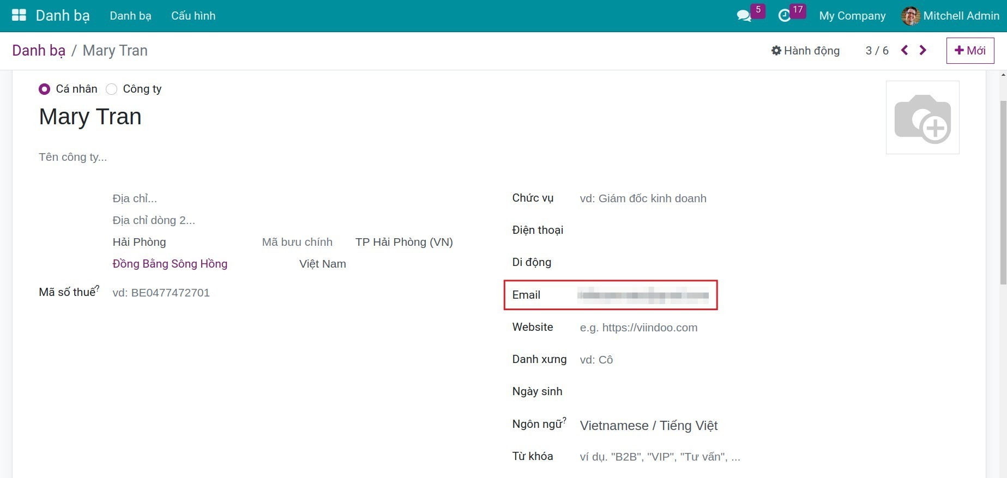Open the Ngôn ngữ language dropdown
The height and width of the screenshot is (478, 1007).
tap(648, 426)
